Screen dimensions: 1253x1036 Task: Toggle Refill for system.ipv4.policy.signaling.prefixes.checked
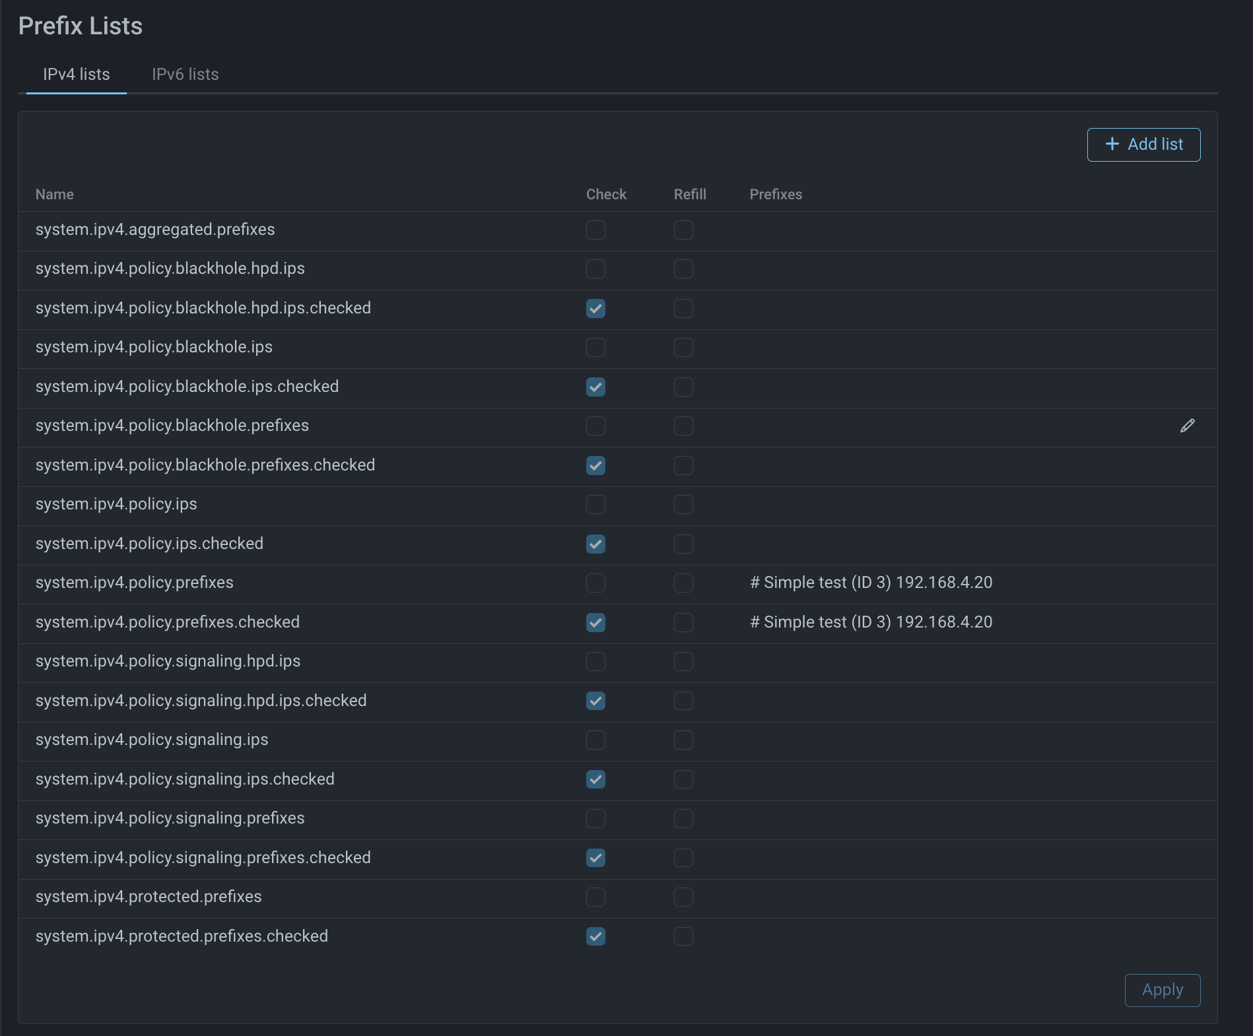point(683,858)
